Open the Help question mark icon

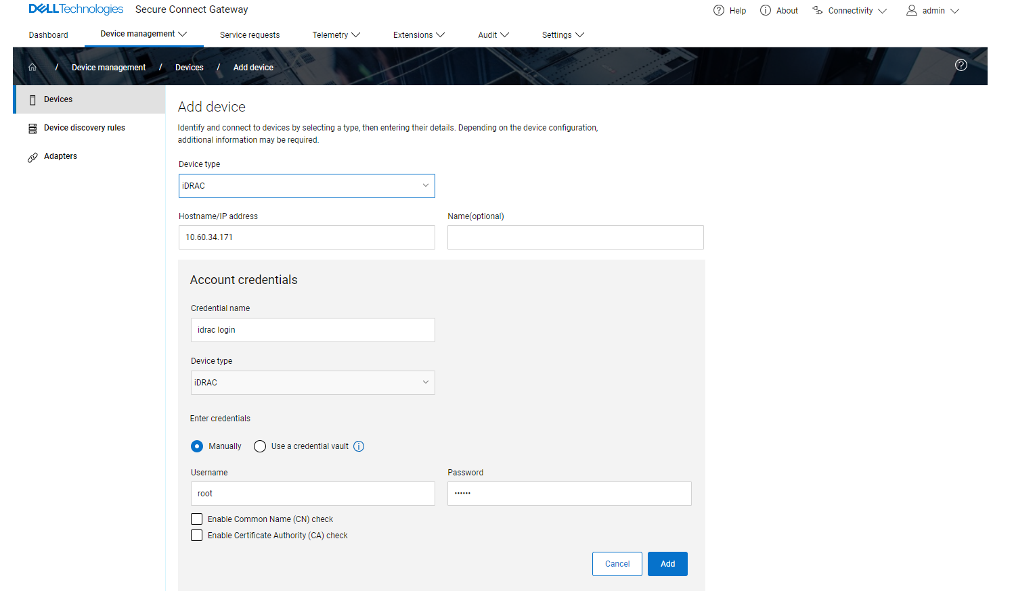tap(718, 10)
